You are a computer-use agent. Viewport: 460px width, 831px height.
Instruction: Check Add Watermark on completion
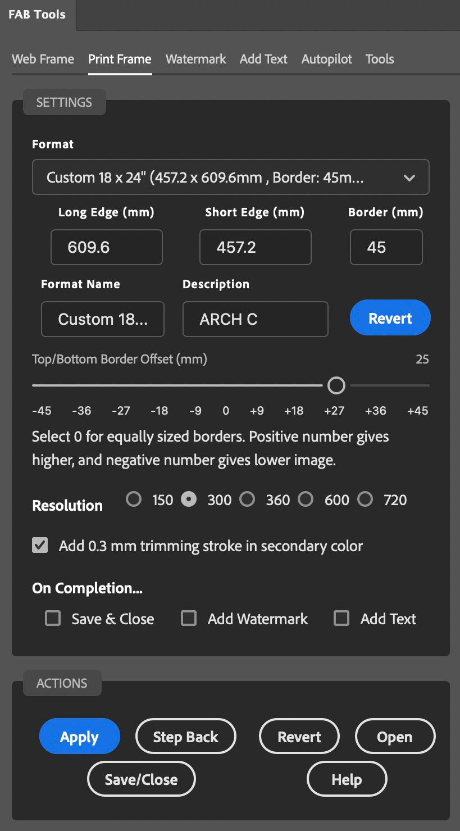coord(189,619)
